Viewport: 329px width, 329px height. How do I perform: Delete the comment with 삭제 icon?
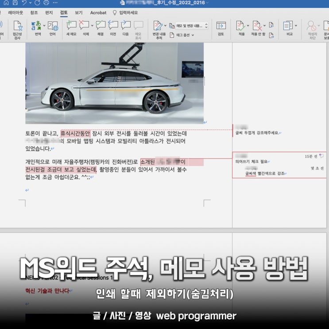[x=84, y=26]
